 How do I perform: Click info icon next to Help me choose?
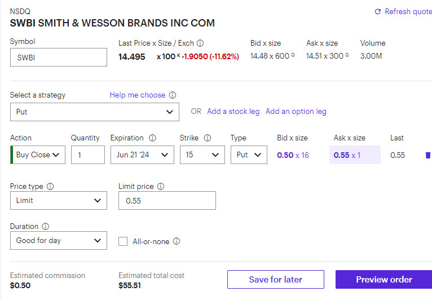173,95
